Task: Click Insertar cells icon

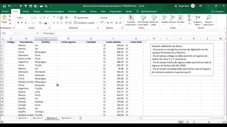Action: pos(165,18)
